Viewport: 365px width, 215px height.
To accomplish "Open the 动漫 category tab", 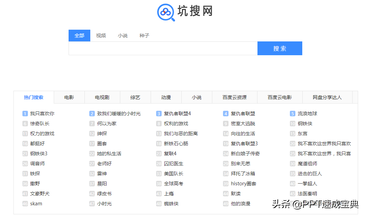I will (x=166, y=97).
